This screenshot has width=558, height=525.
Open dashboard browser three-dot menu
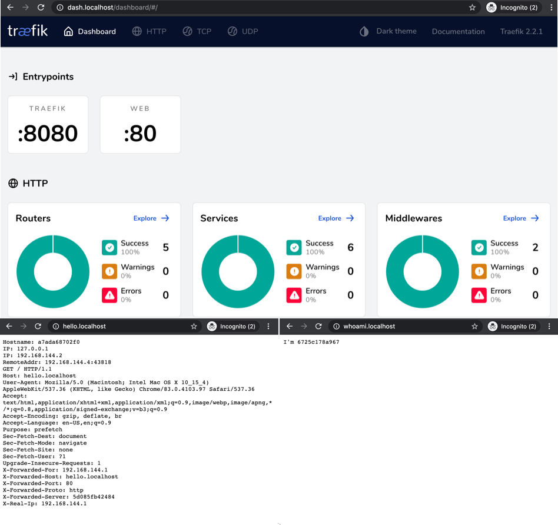551,8
